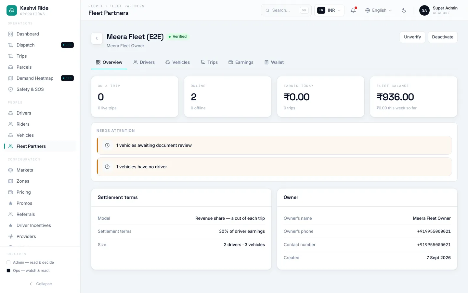
Task: Click the owner's phone +919955000021
Action: pos(434,231)
